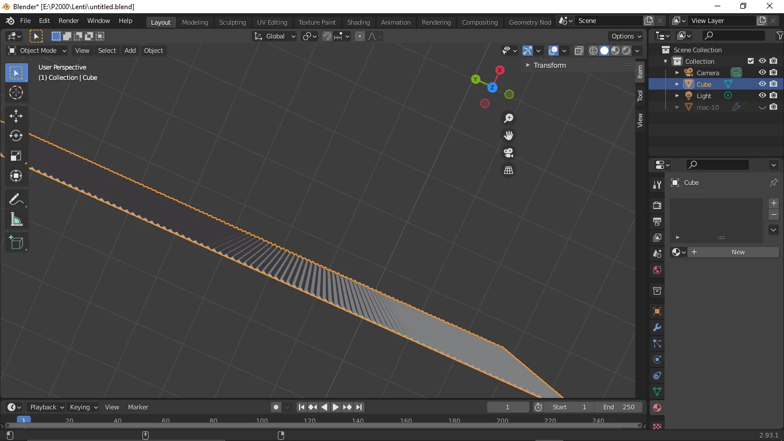Open viewport shading options dropdown
The height and width of the screenshot is (441, 784).
638,51
